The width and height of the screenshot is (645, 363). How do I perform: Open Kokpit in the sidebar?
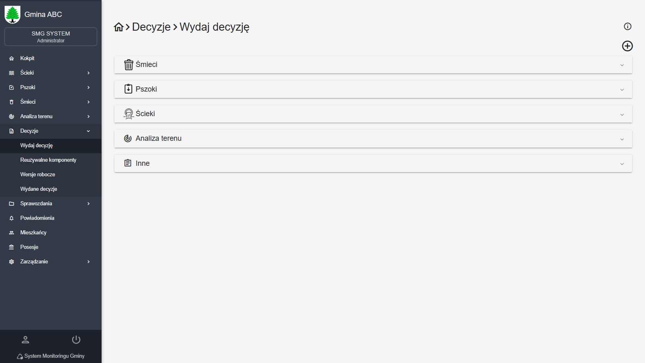pos(27,58)
